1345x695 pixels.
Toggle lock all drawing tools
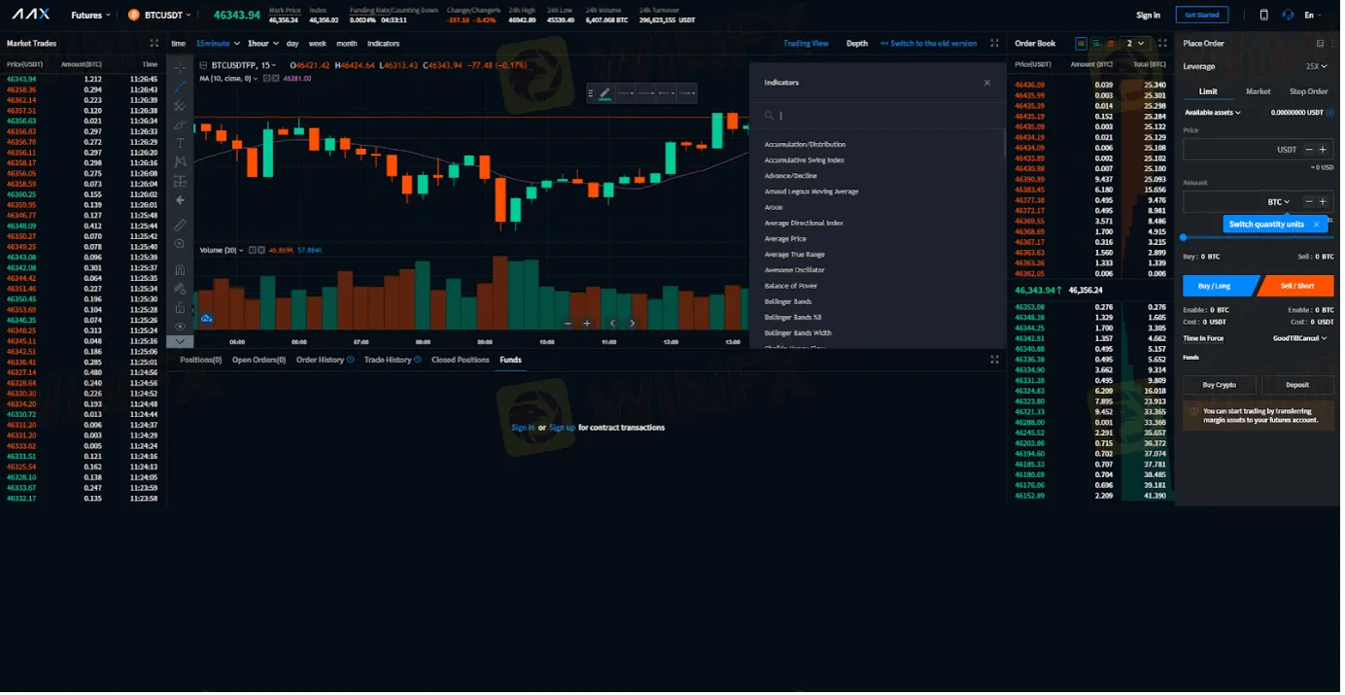point(180,308)
